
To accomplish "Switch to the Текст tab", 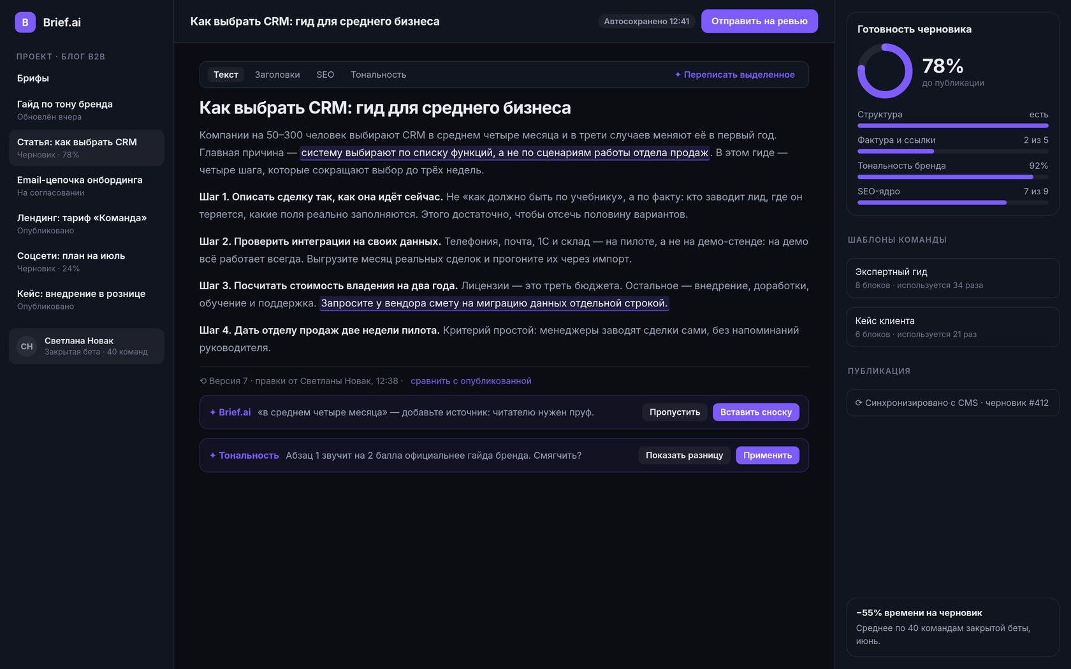I will point(226,75).
